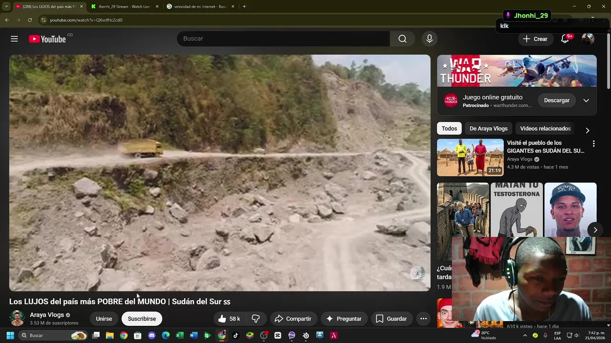The width and height of the screenshot is (611, 343).
Task: Open the MATAN TU TESTOSTERONA short thumbnail
Action: pyautogui.click(x=517, y=210)
